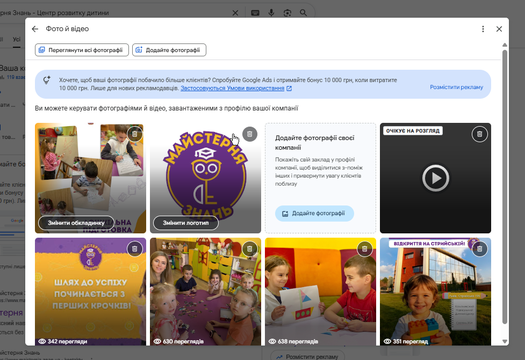Click '638 переглядів' view count label
The image size is (525, 360).
(293, 341)
